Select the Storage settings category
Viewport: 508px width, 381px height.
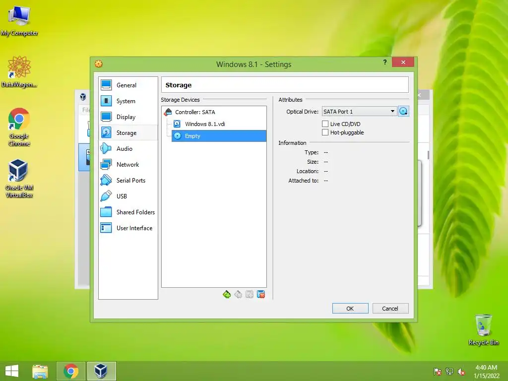(128, 132)
